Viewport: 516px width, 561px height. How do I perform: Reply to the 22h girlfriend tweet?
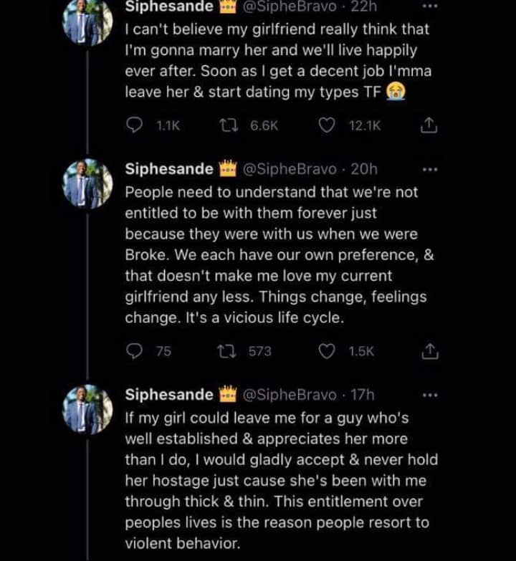pos(135,126)
